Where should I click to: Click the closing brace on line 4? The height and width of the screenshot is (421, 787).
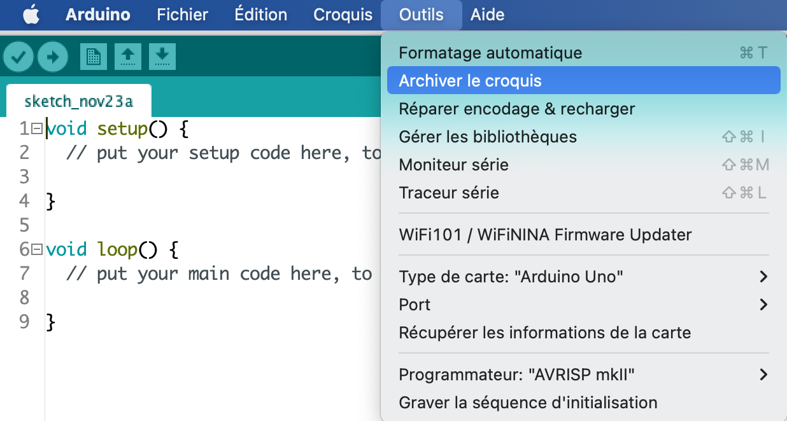click(x=51, y=202)
